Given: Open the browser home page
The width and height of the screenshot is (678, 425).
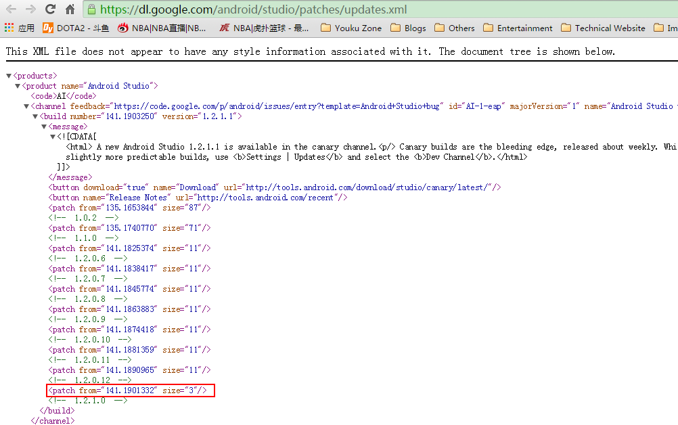Looking at the screenshot, I should coord(70,9).
